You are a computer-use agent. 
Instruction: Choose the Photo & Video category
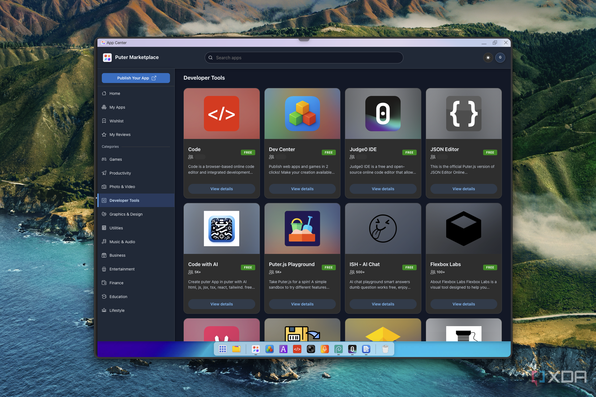[x=136, y=187]
